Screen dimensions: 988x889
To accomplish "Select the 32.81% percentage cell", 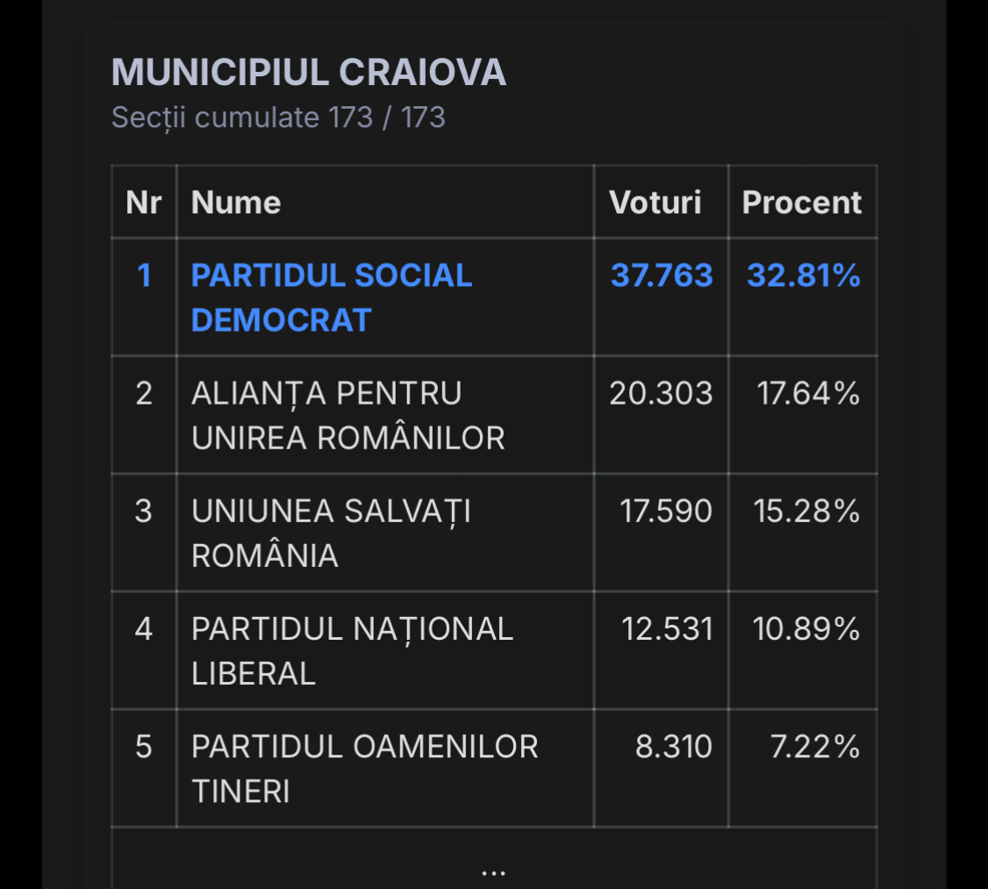I will click(804, 276).
